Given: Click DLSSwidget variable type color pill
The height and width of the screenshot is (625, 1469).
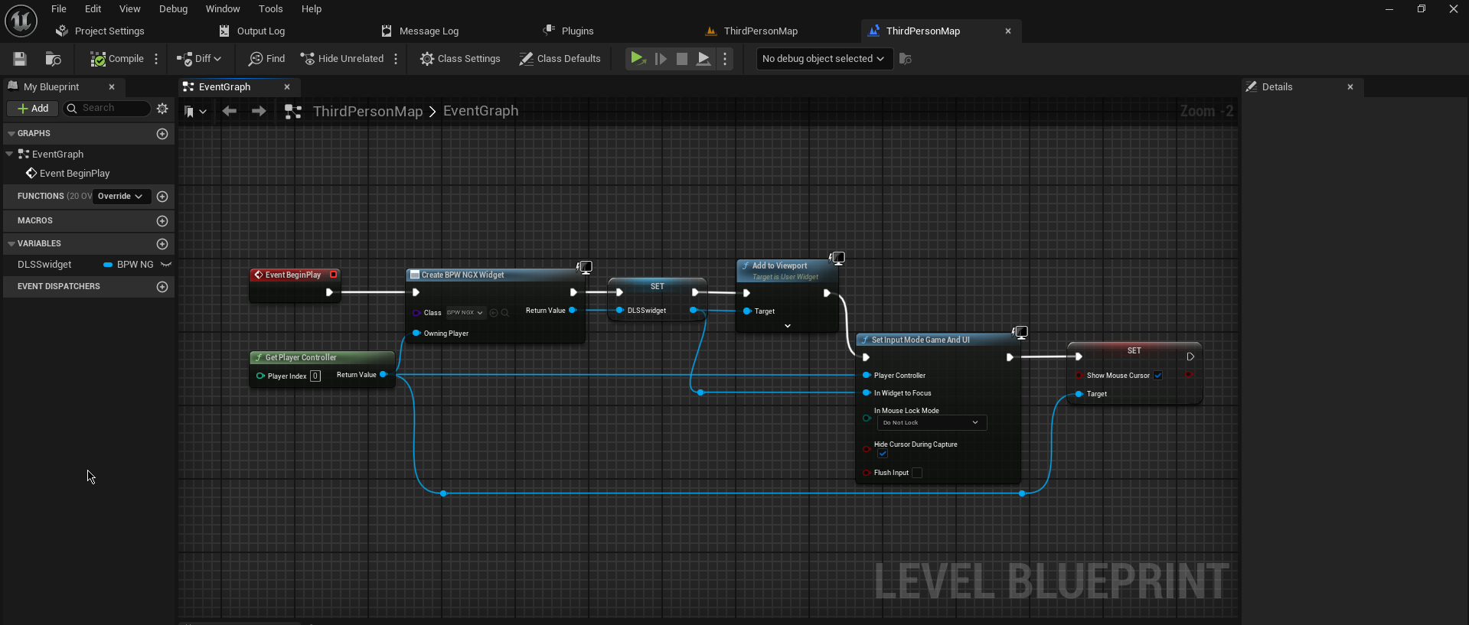Looking at the screenshot, I should [108, 265].
